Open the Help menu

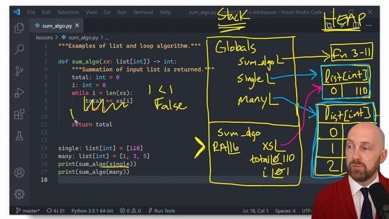pyautogui.click(x=165, y=12)
